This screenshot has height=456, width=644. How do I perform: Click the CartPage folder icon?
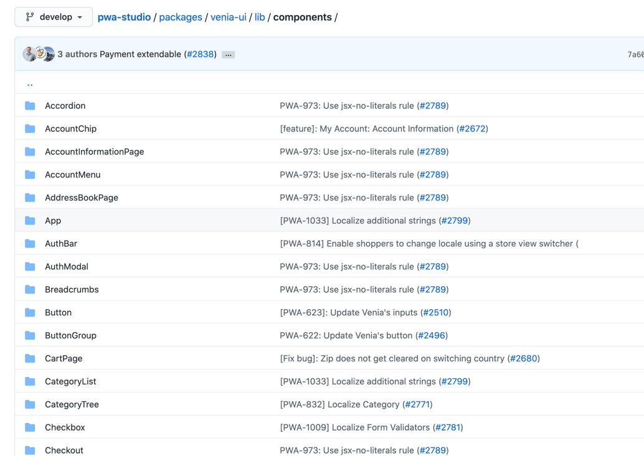(30, 358)
